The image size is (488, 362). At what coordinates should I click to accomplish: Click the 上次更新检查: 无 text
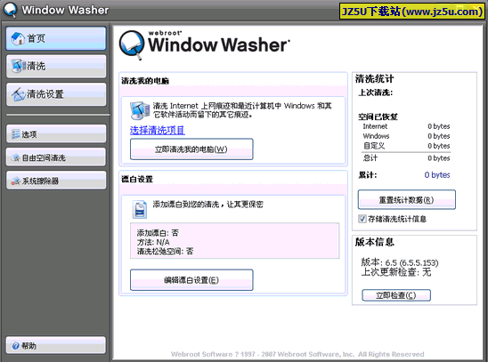point(396,272)
